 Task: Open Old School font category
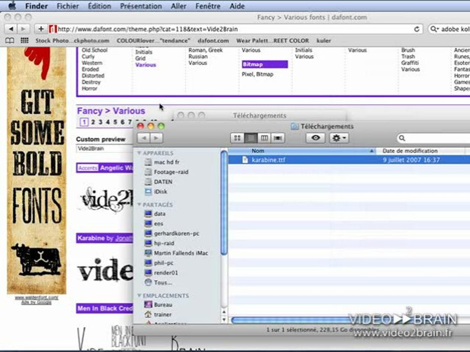pos(94,50)
